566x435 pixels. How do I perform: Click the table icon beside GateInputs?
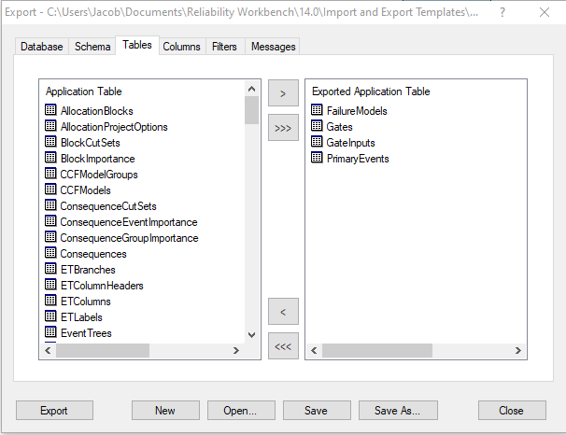(x=318, y=143)
